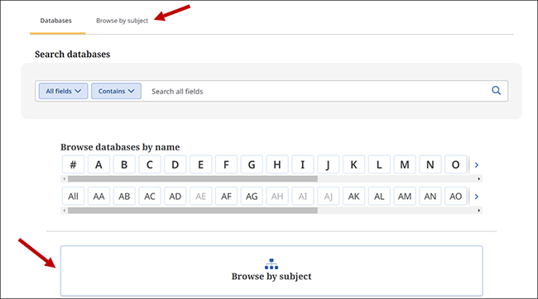Choose the AD prefix filter
Image resolution: width=538 pixels, height=299 pixels.
(x=175, y=197)
